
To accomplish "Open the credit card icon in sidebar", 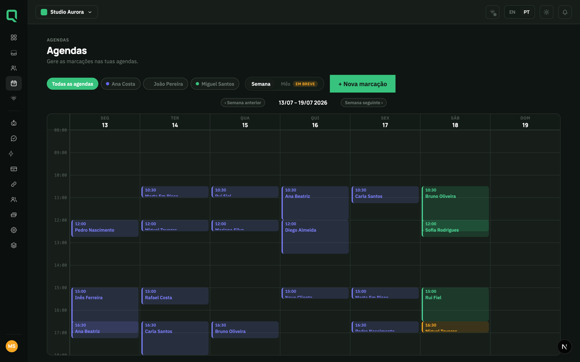I will [x=14, y=169].
